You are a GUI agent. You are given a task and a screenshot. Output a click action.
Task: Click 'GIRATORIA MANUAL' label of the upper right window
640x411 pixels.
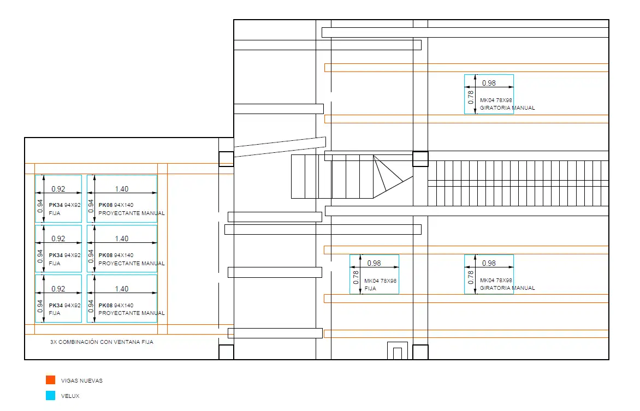[x=507, y=108]
